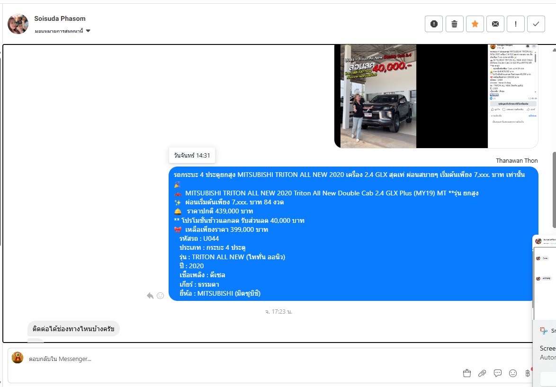
Task: Click Soisuda Phasom contact name
Action: tap(60, 18)
